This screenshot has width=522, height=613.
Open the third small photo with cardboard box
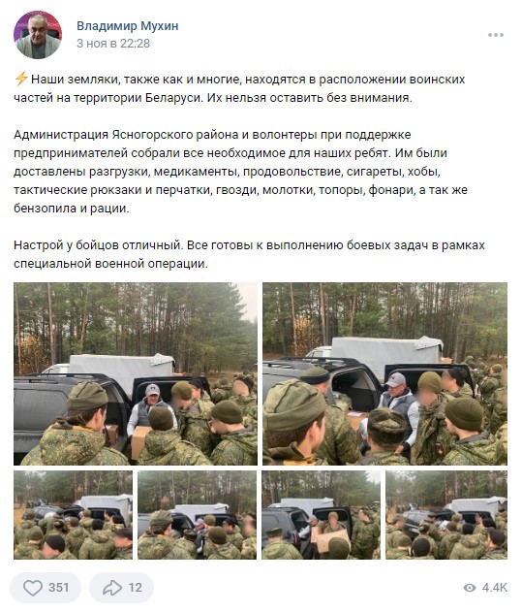[321, 515]
